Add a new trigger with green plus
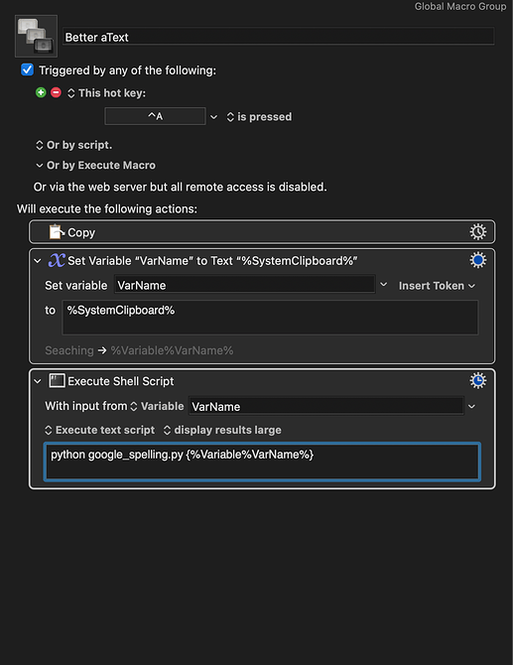This screenshot has height=665, width=513. [41, 92]
